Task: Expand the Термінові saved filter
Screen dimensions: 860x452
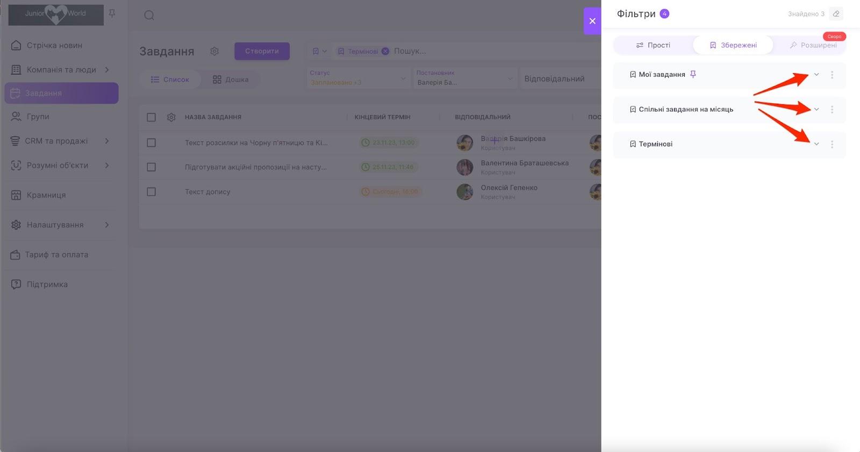Action: pyautogui.click(x=816, y=144)
